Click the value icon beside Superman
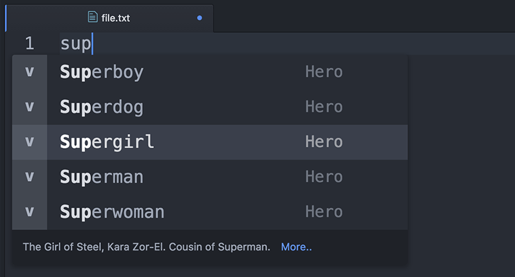 (30, 177)
